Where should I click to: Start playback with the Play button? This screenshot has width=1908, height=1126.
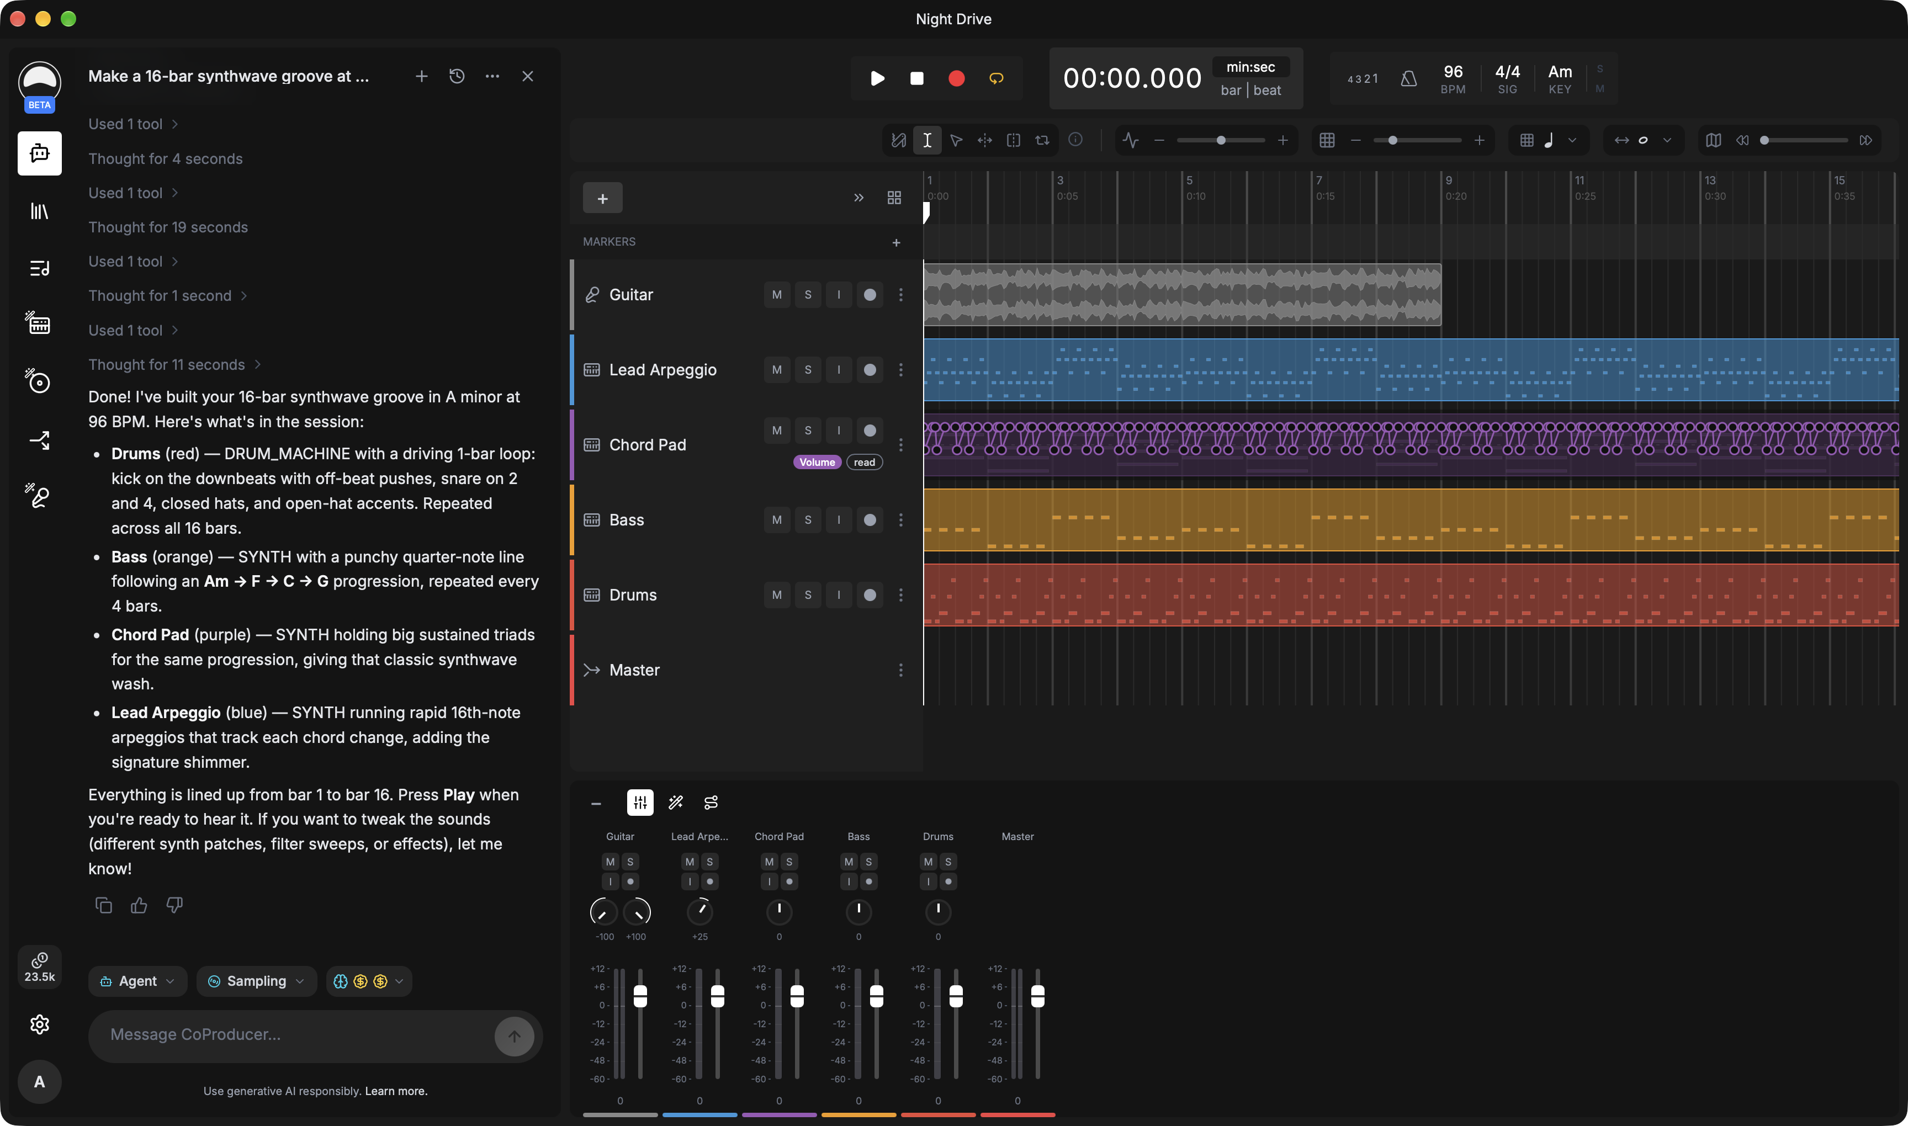coord(877,78)
